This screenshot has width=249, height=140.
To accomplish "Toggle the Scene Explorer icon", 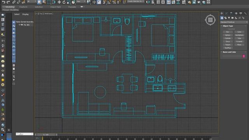I will [x=158, y=2].
